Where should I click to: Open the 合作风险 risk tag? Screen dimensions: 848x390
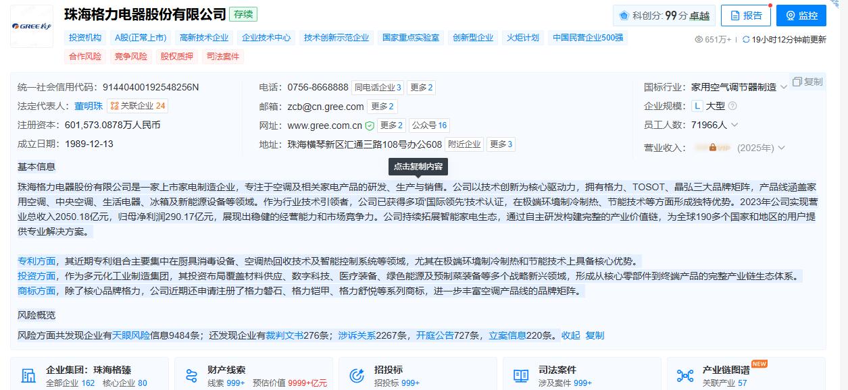pyautogui.click(x=85, y=57)
